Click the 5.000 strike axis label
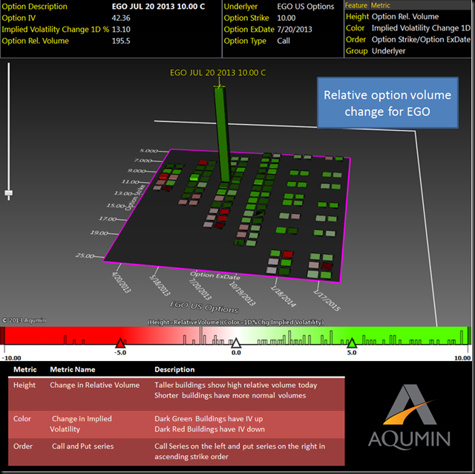Viewport: 475px width, 474px height. (x=148, y=151)
